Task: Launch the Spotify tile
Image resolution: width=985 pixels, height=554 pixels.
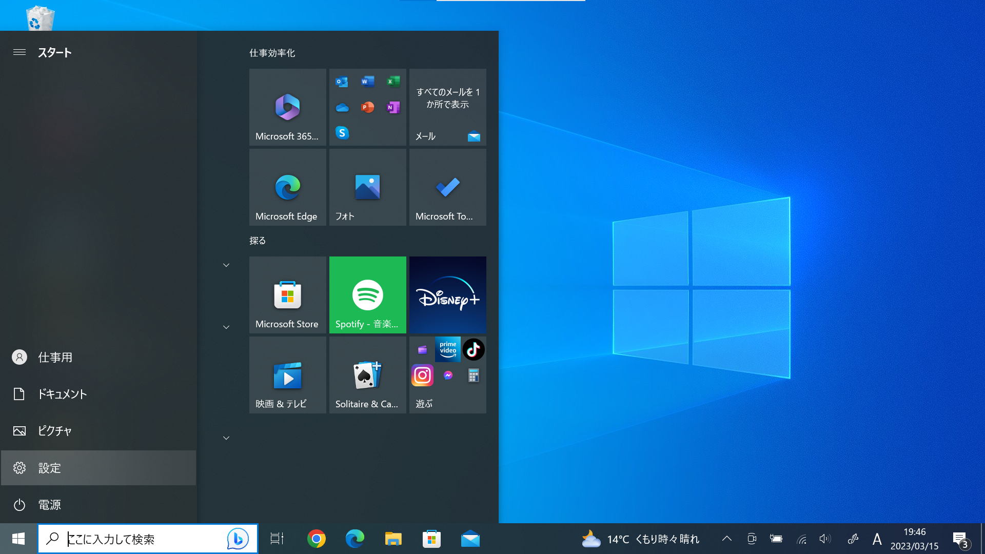Action: pos(367,295)
